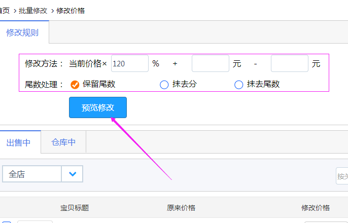Click the 宝贝标题 column header
348x223 pixels.
pyautogui.click(x=75, y=208)
